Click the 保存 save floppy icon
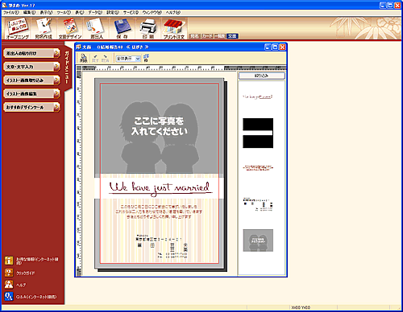This screenshot has height=312, width=403. [123, 28]
